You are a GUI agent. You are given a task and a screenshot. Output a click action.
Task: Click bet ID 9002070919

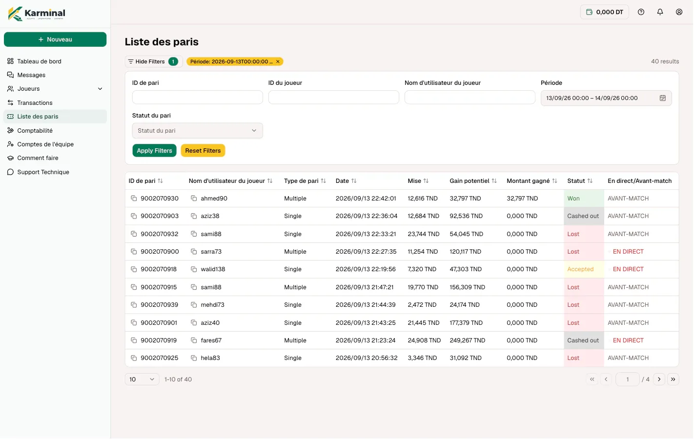point(159,340)
